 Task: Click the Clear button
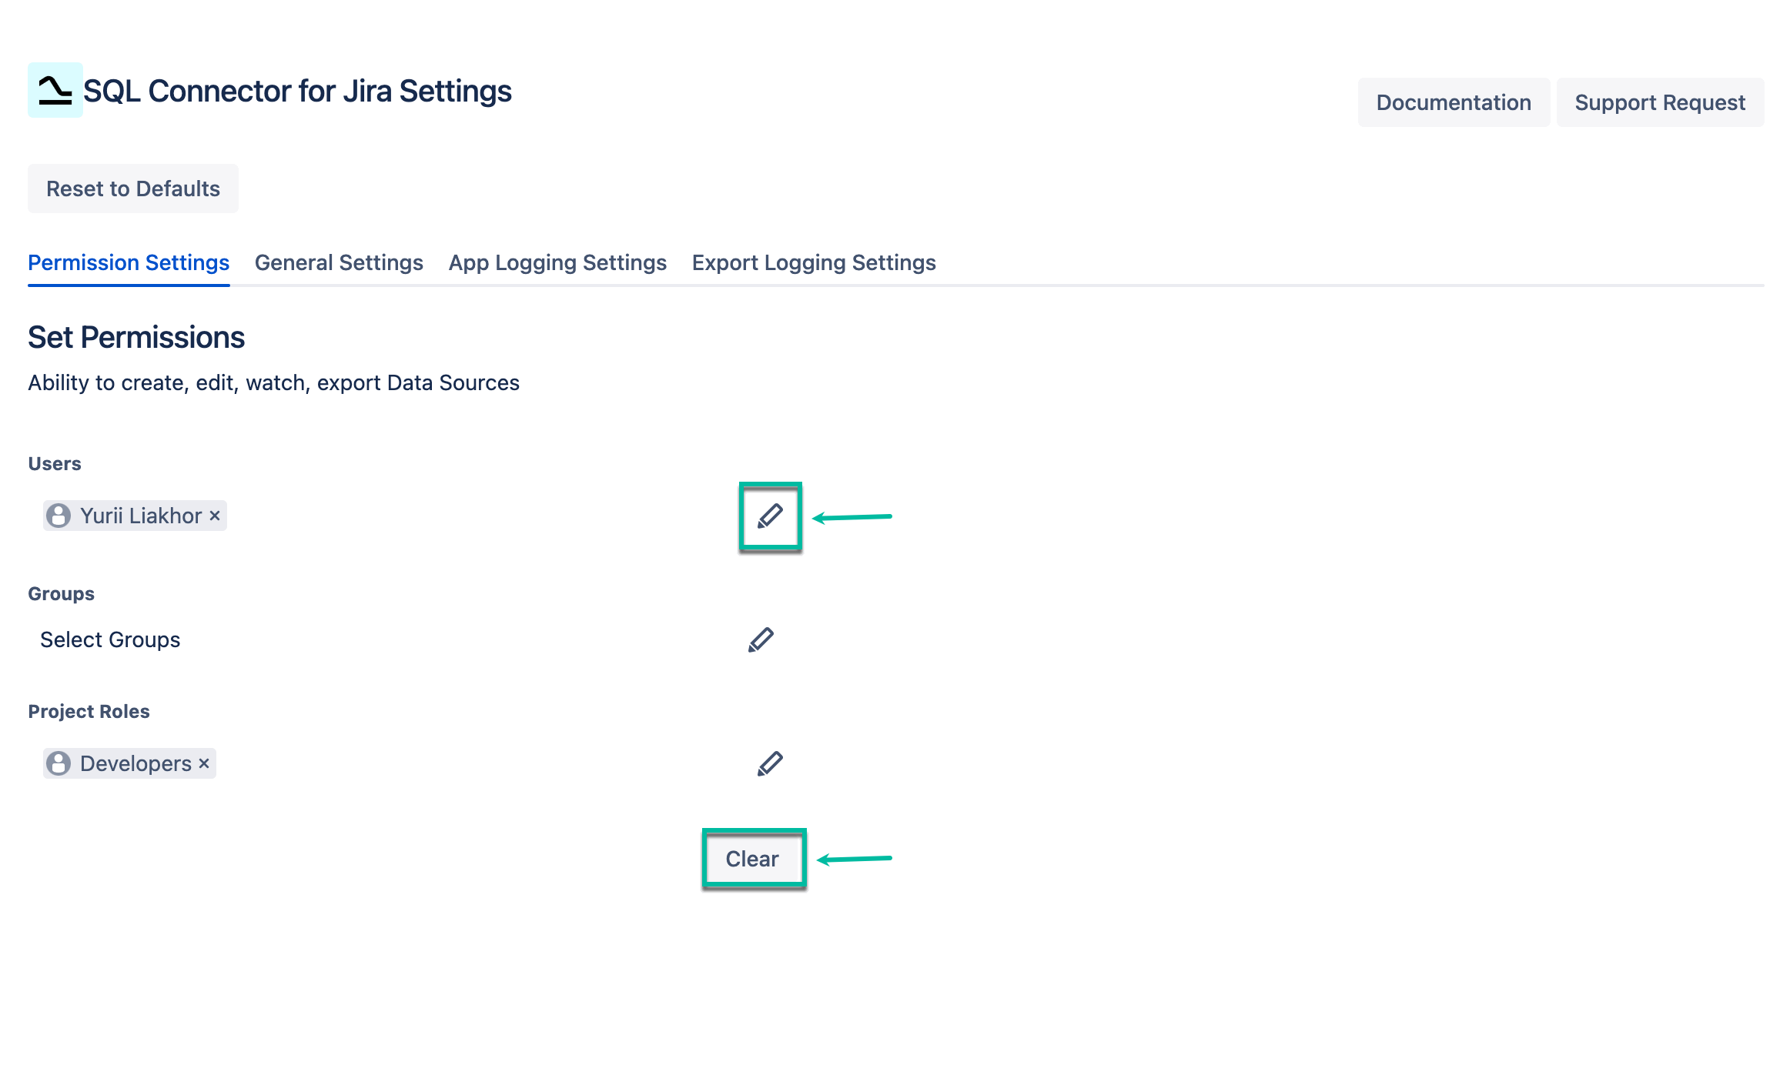[x=753, y=859]
